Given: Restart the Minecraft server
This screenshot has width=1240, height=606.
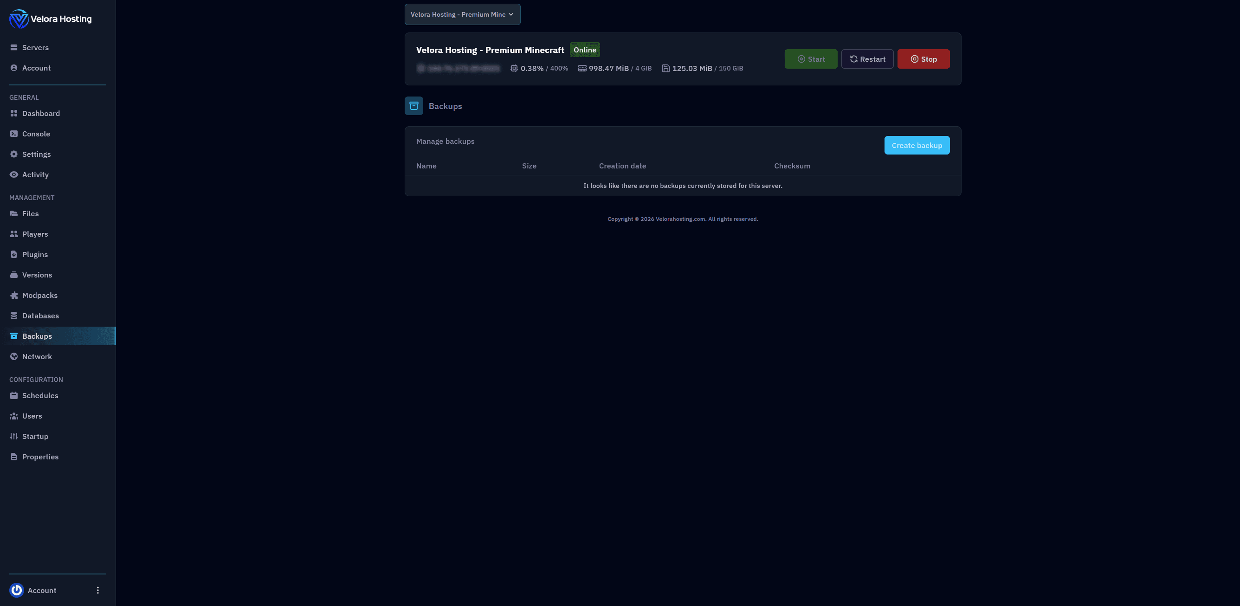Looking at the screenshot, I should click(867, 59).
